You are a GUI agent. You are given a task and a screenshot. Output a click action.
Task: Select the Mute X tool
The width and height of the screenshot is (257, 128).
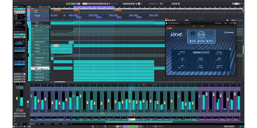[95, 4]
